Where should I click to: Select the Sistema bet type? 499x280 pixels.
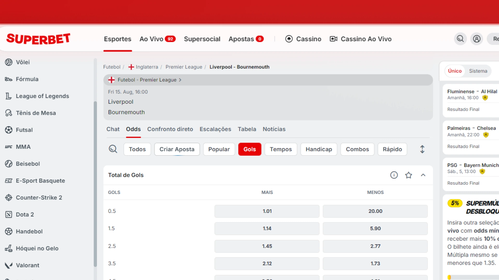pyautogui.click(x=478, y=71)
